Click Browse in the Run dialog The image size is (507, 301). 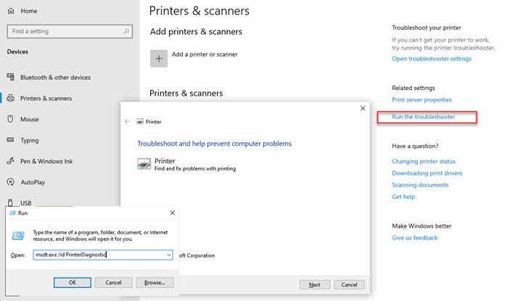click(154, 282)
